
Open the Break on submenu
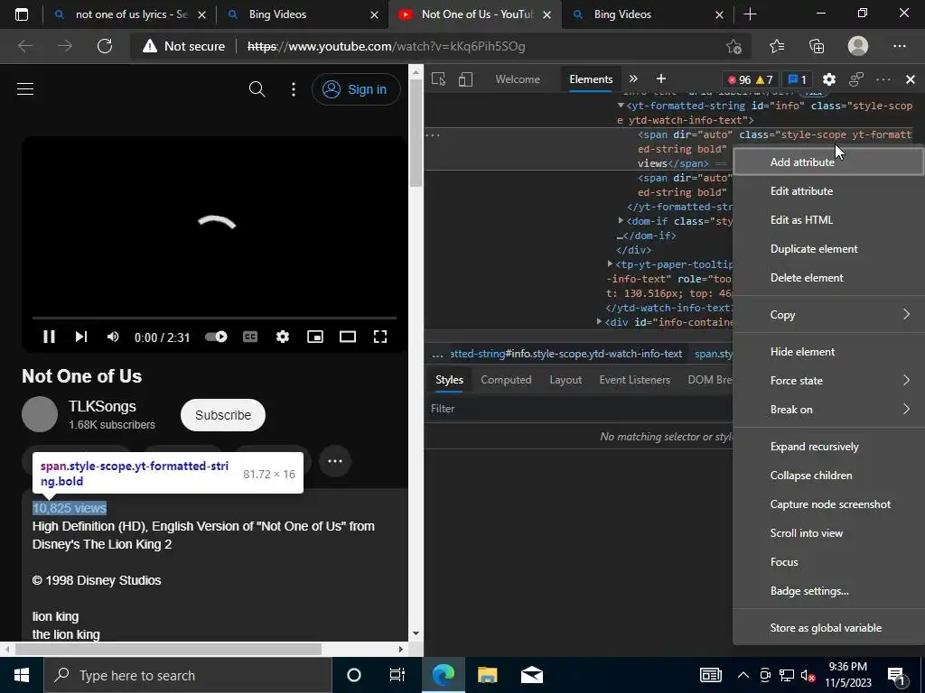[x=828, y=410]
